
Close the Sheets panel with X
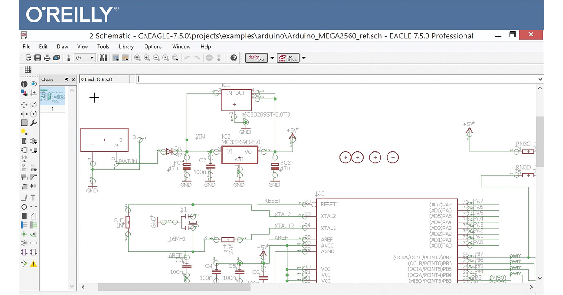(73, 80)
